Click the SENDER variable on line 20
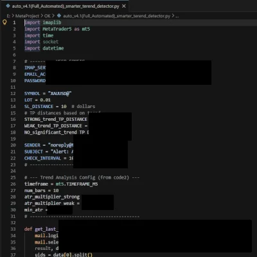 click(32, 145)
